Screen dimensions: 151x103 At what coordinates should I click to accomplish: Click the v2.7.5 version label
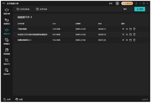pyautogui.click(x=145, y=99)
